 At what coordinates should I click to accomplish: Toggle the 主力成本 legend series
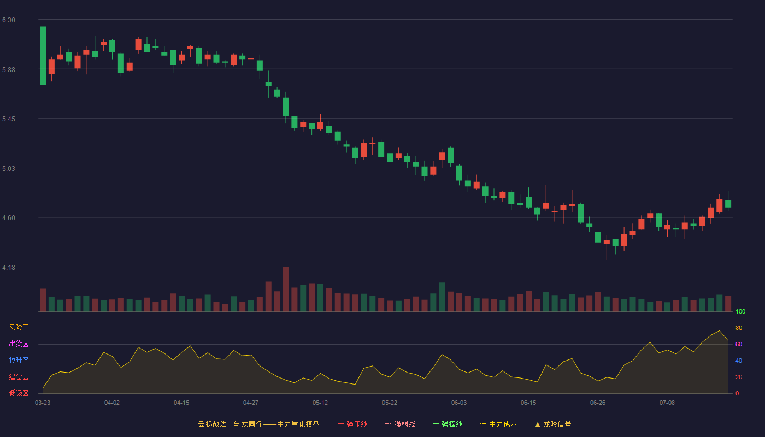click(498, 424)
